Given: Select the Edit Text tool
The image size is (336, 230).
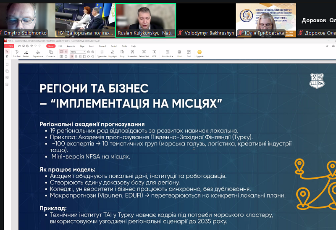Looking at the screenshot, I should pyautogui.click(x=17, y=54).
